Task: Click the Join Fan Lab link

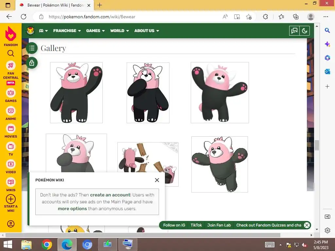Action: pyautogui.click(x=219, y=225)
